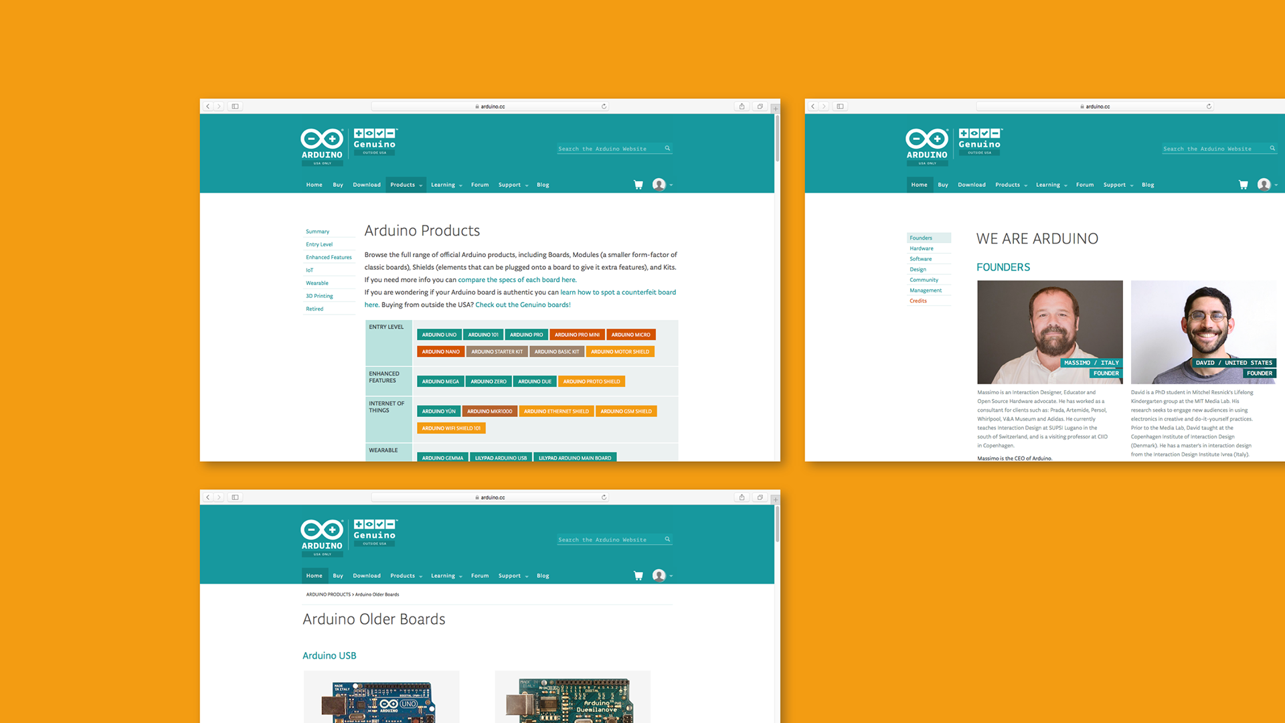
Task: Click the Arduino Duemilanove board image
Action: pos(573,697)
